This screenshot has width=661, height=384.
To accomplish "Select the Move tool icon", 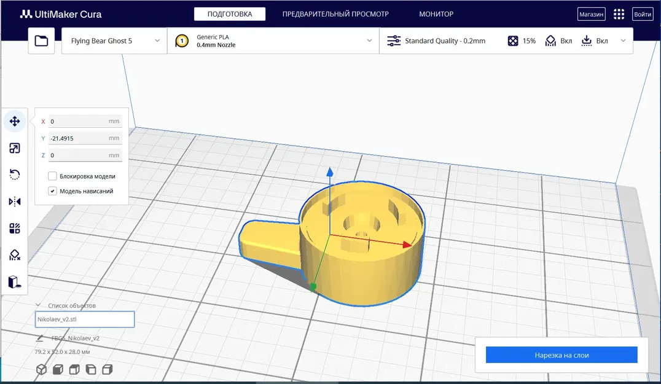I will point(15,122).
